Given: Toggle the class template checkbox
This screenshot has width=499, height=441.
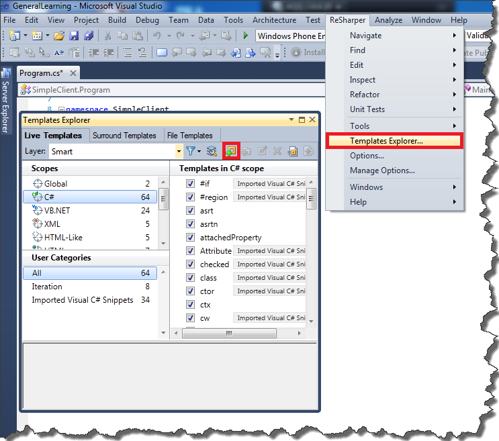Looking at the screenshot, I should pyautogui.click(x=190, y=278).
